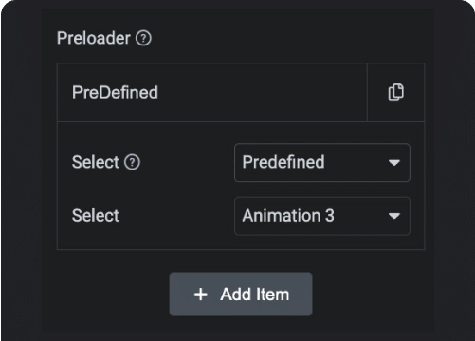Click the caret arrow of Predefined dropdown
Viewport: 475px width, 341px height.
[x=394, y=163]
